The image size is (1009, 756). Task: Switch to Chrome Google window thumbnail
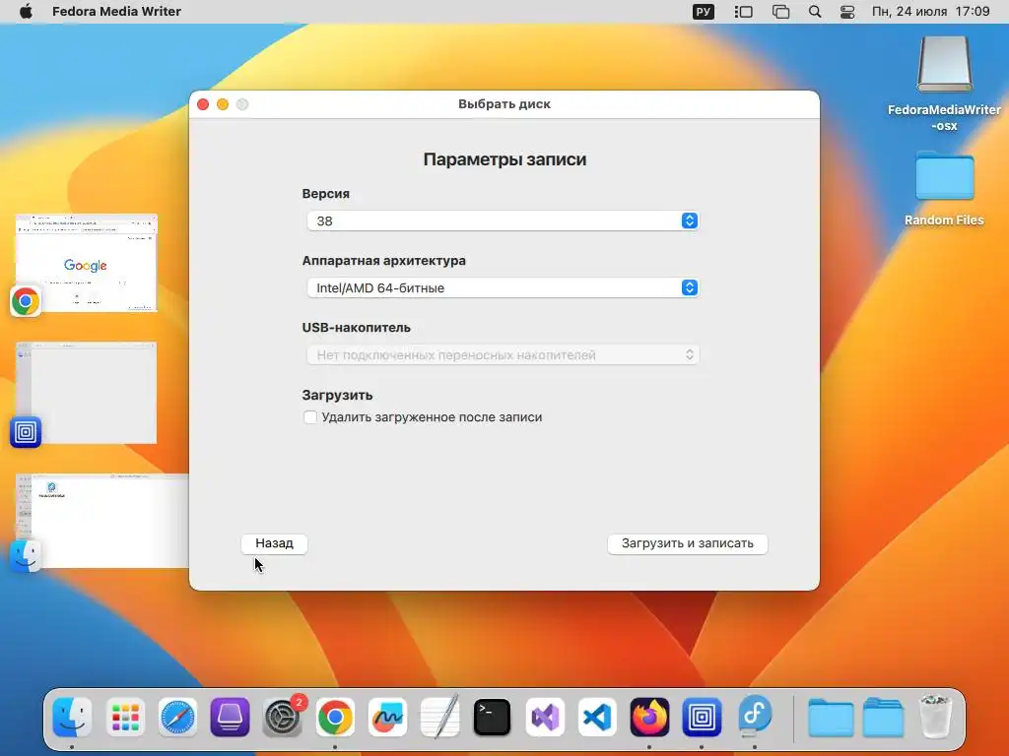pyautogui.click(x=87, y=263)
